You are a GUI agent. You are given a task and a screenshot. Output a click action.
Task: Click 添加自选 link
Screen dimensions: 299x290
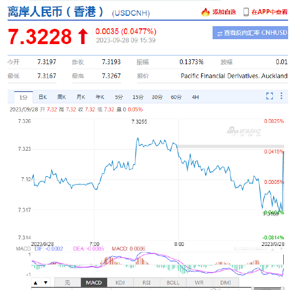pos(224,12)
